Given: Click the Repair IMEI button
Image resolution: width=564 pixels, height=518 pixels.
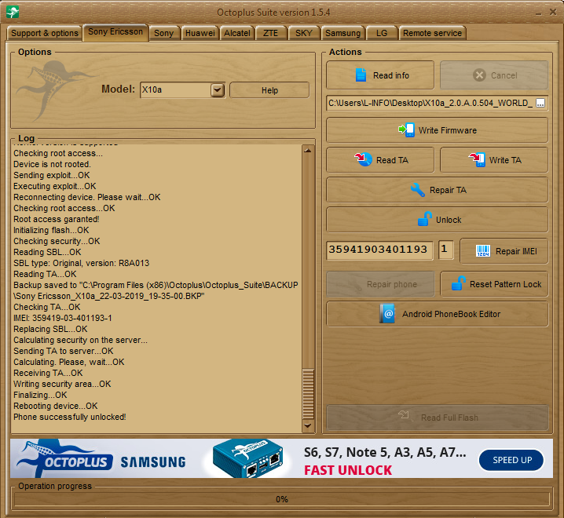Looking at the screenshot, I should point(504,251).
